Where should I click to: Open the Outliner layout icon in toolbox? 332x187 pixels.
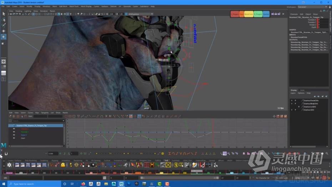[x=4, y=79]
